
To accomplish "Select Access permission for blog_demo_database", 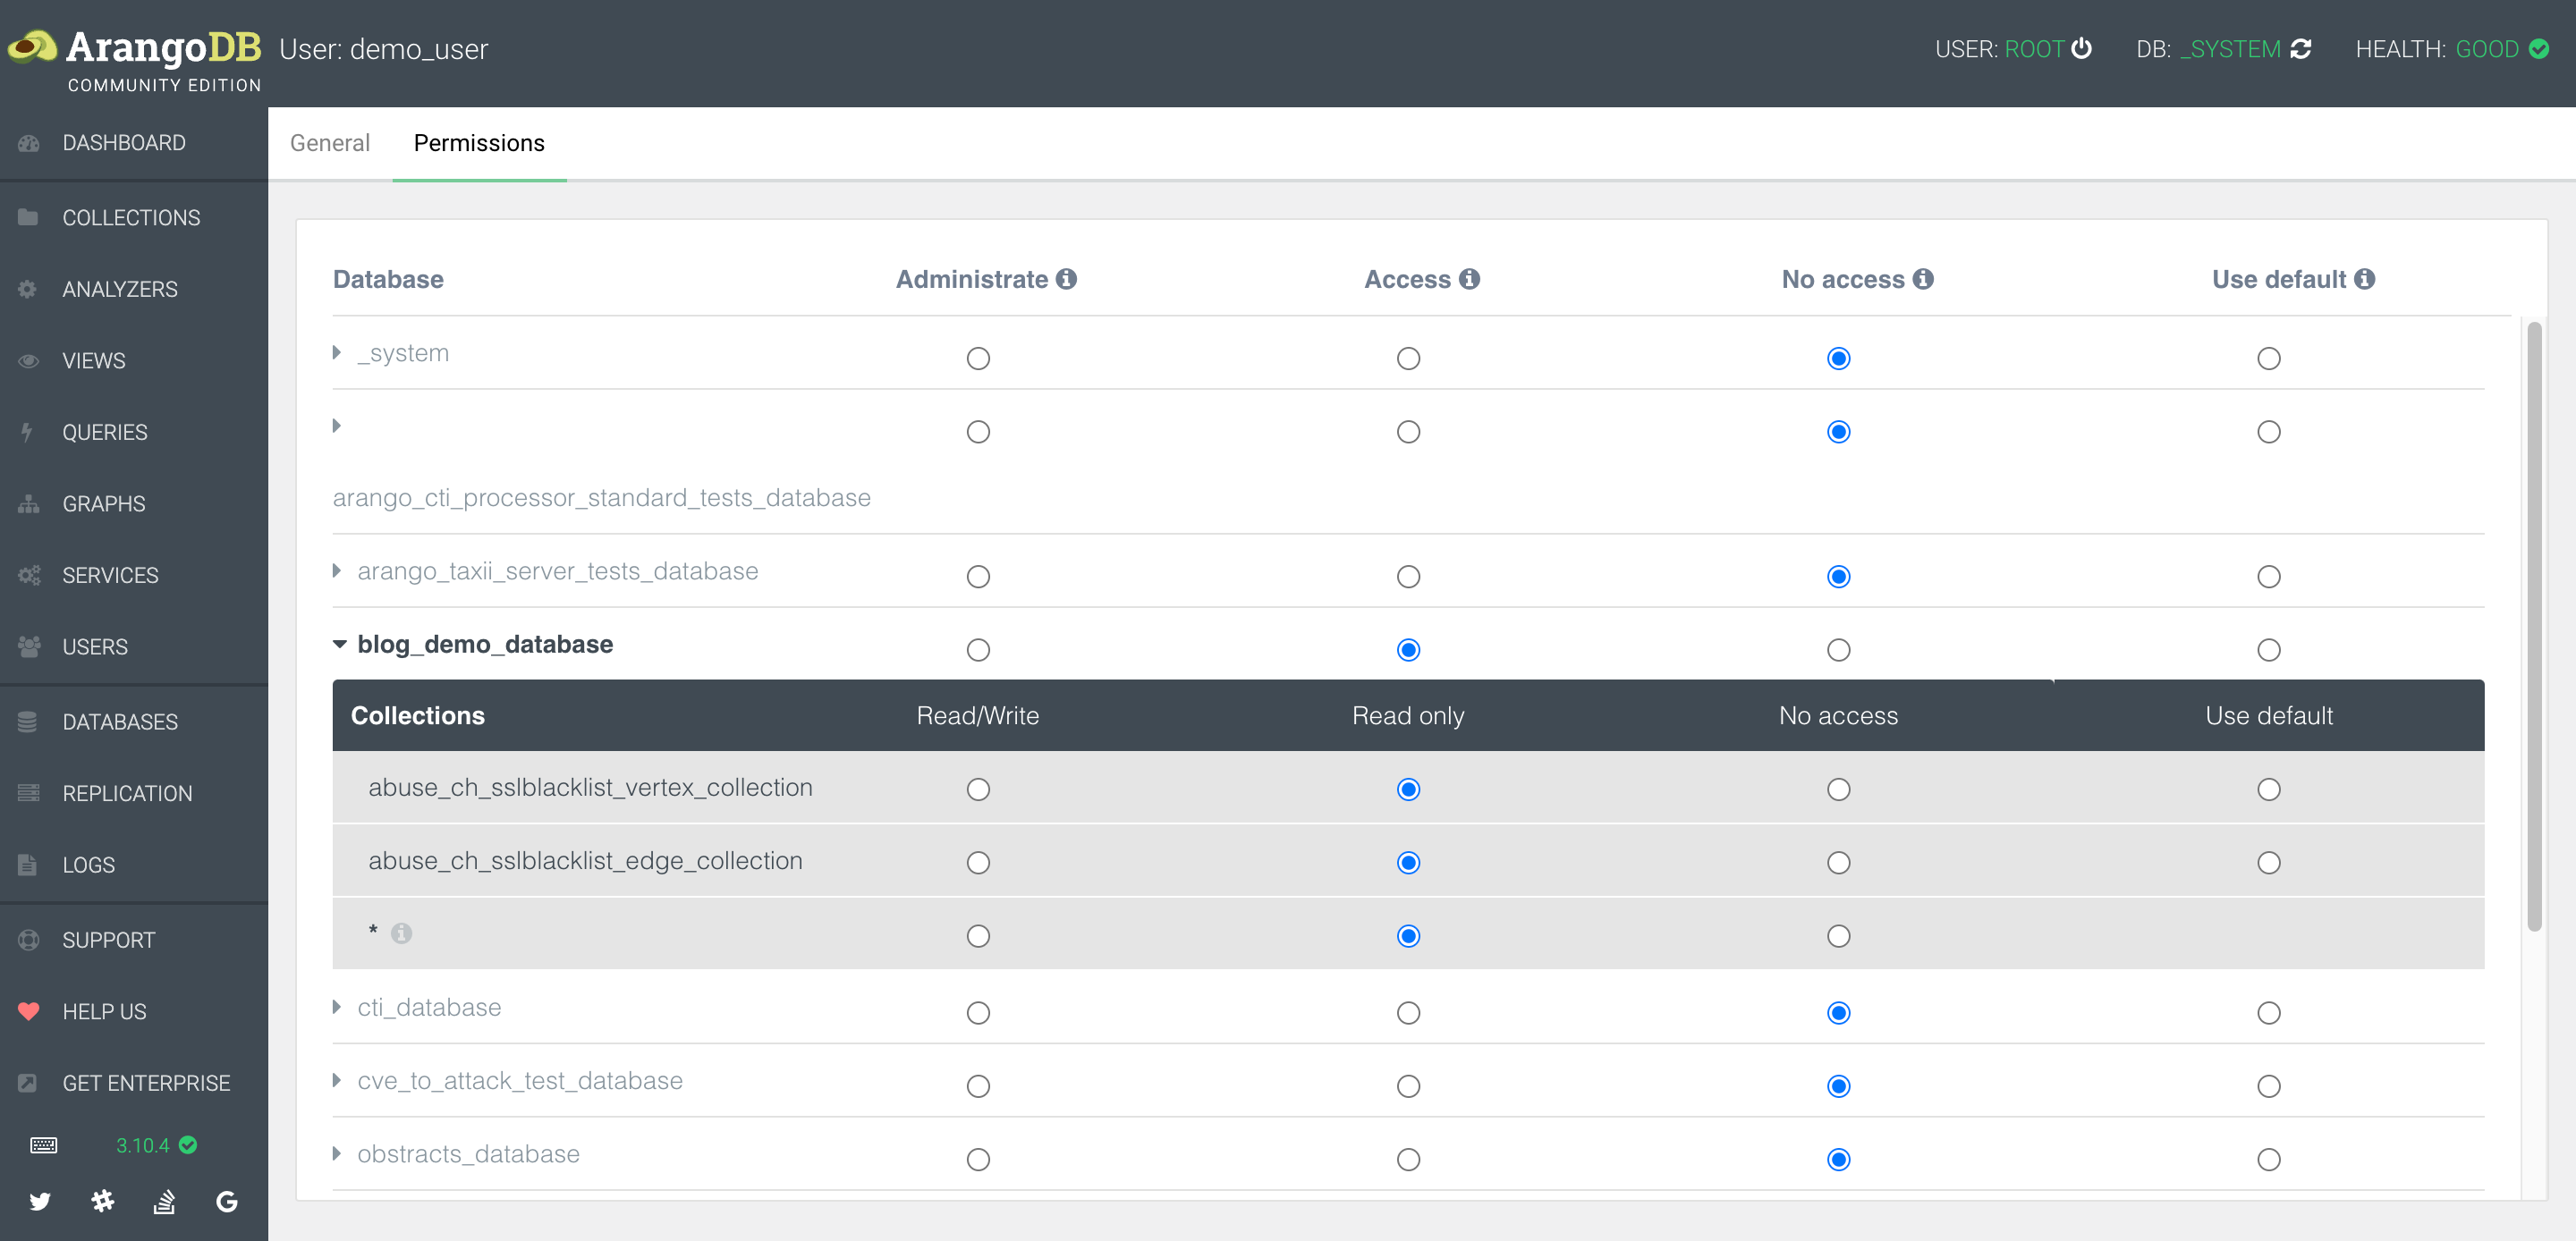I will click(x=1408, y=648).
